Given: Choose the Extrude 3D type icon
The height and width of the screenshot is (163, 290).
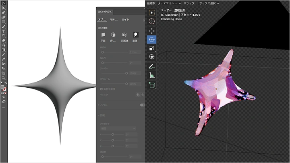Looking at the screenshot, I should (113, 35).
